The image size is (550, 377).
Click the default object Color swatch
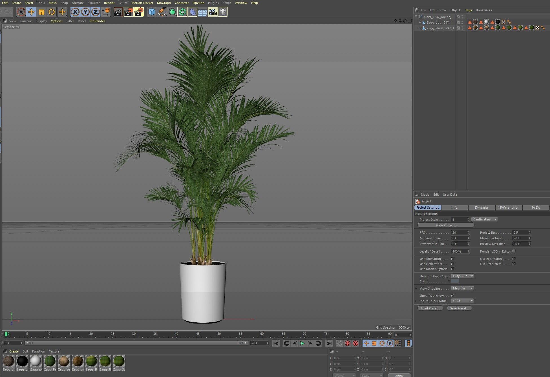click(455, 281)
